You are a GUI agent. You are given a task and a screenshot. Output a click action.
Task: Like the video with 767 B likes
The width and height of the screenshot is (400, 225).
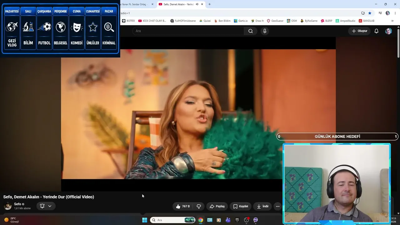click(183, 206)
